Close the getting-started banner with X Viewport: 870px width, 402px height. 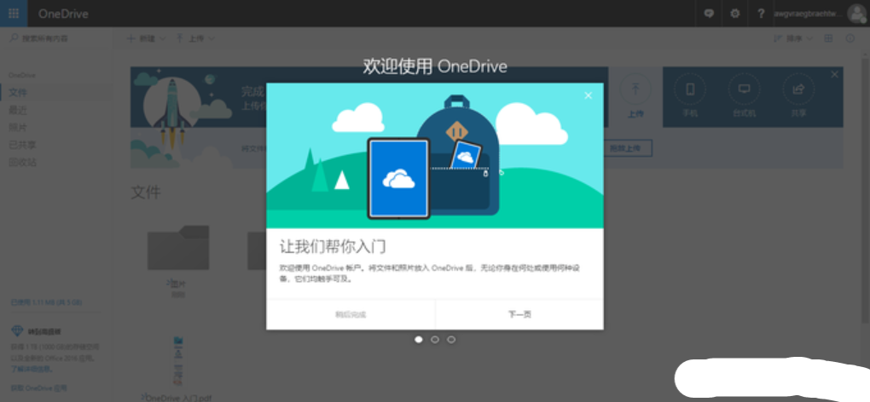(834, 74)
